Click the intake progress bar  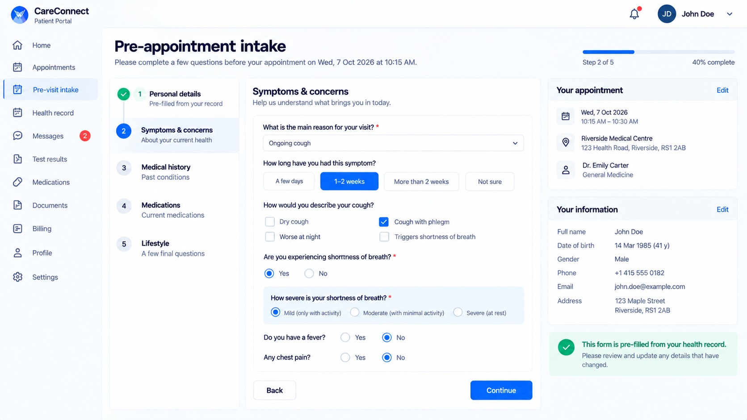tap(659, 52)
